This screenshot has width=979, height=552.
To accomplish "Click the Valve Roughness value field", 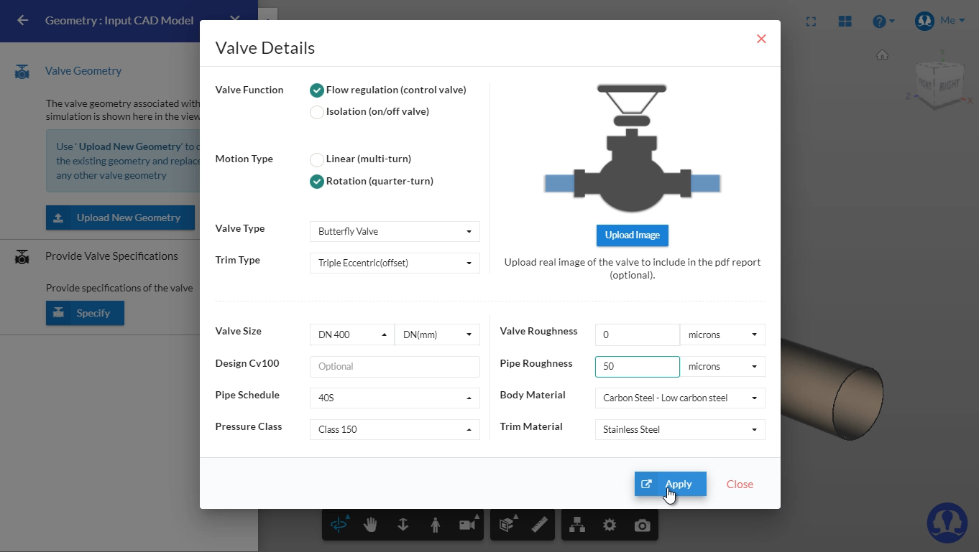I will (x=638, y=335).
